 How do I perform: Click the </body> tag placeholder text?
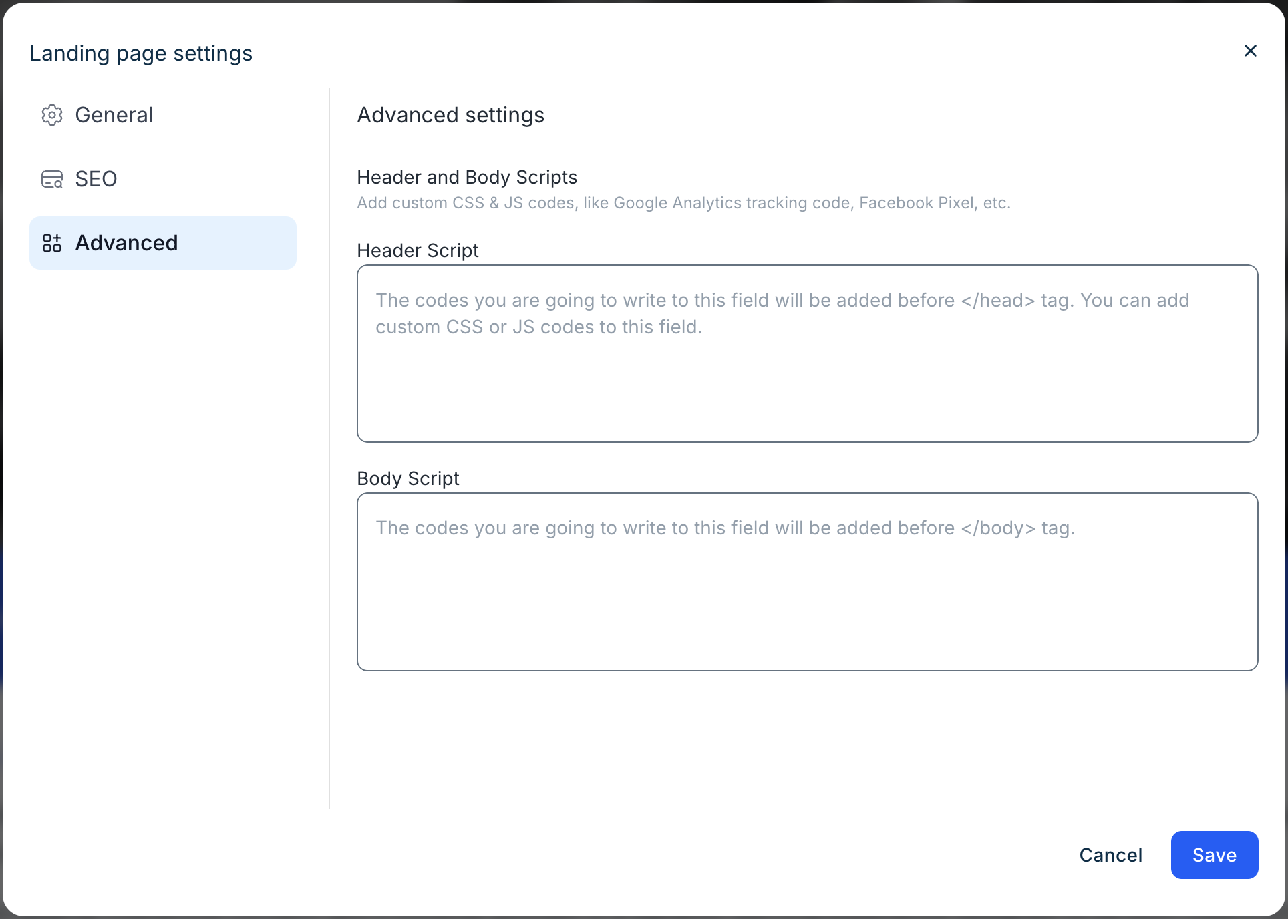(998, 528)
